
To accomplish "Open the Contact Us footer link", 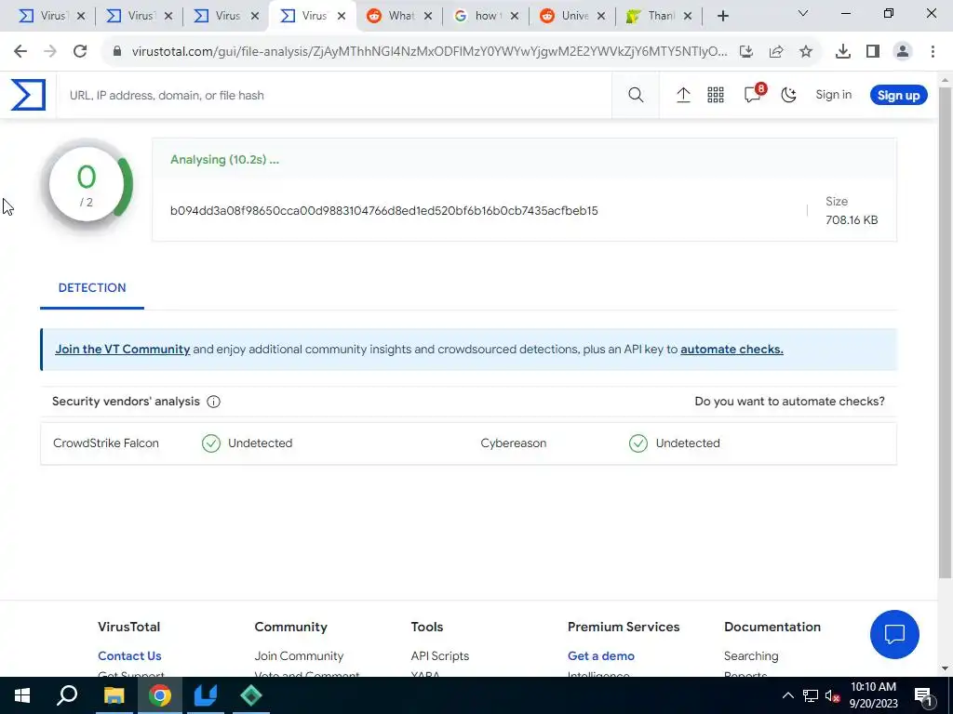I will (129, 655).
